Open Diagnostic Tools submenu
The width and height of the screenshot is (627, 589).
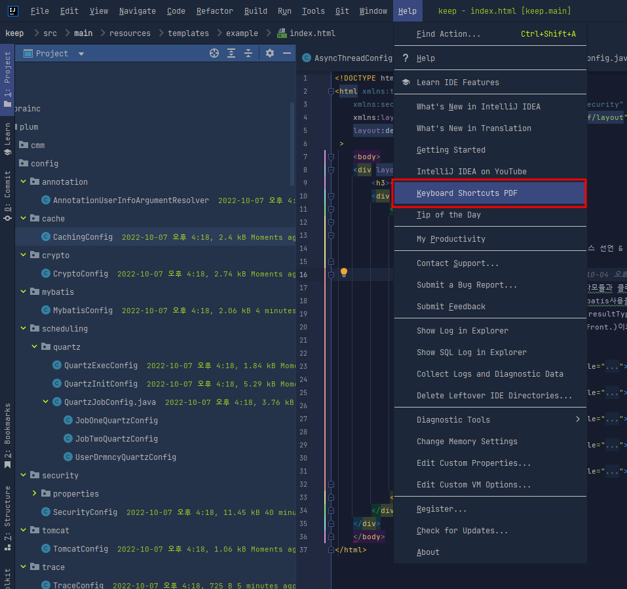coord(490,419)
